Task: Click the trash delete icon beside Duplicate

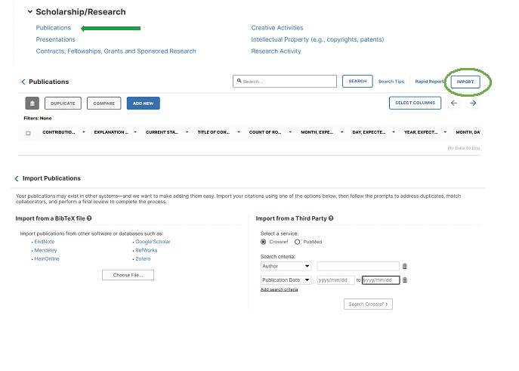Action: pyautogui.click(x=32, y=104)
